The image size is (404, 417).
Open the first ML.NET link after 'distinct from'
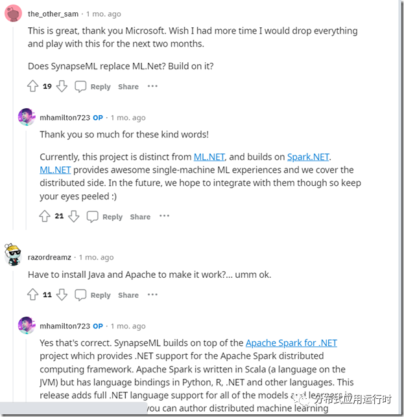coord(209,157)
